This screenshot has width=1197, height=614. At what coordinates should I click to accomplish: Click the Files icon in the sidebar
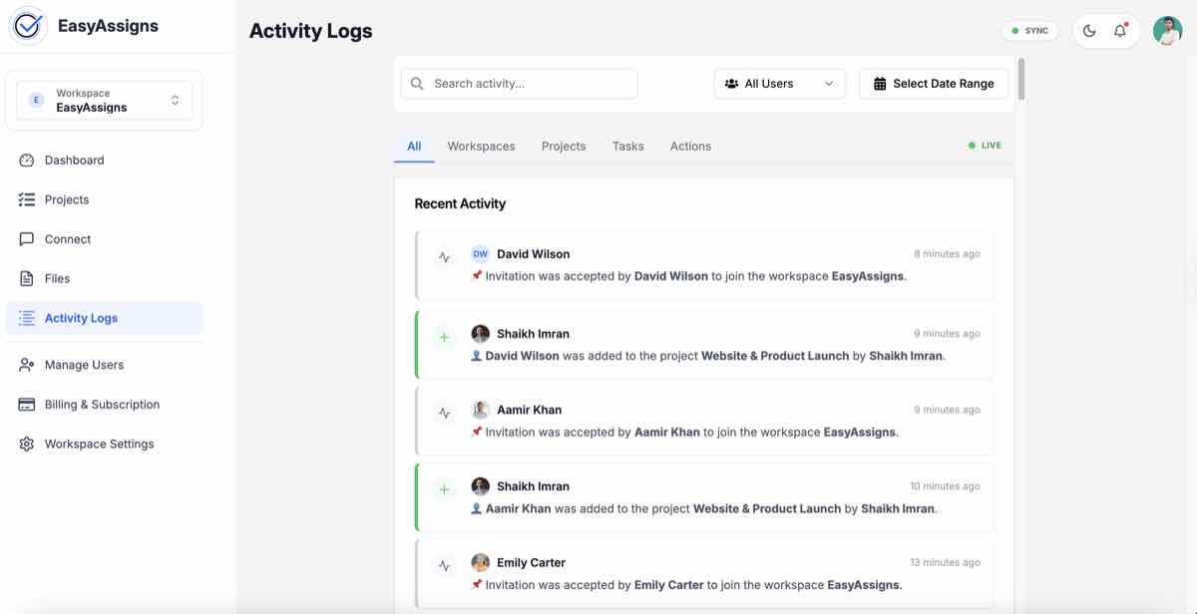click(27, 278)
